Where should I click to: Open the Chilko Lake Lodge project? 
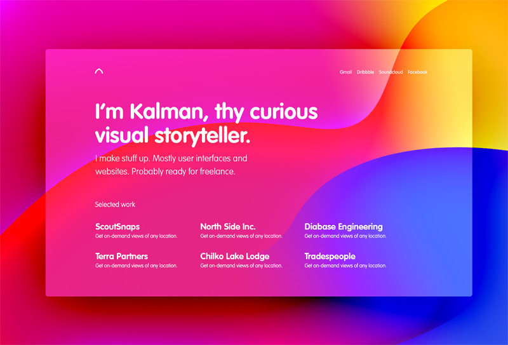(x=234, y=256)
